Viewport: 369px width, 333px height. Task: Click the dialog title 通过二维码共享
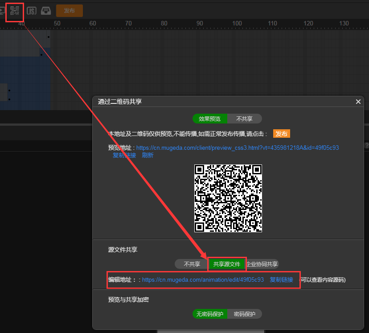pos(120,102)
